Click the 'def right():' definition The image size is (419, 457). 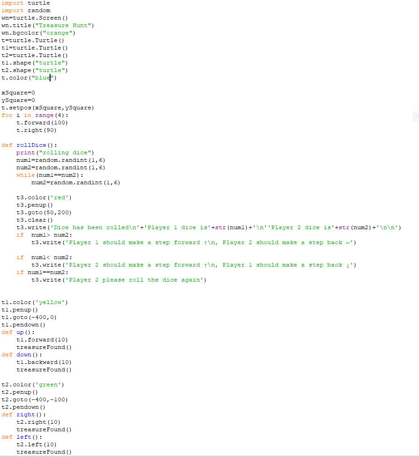23,415
